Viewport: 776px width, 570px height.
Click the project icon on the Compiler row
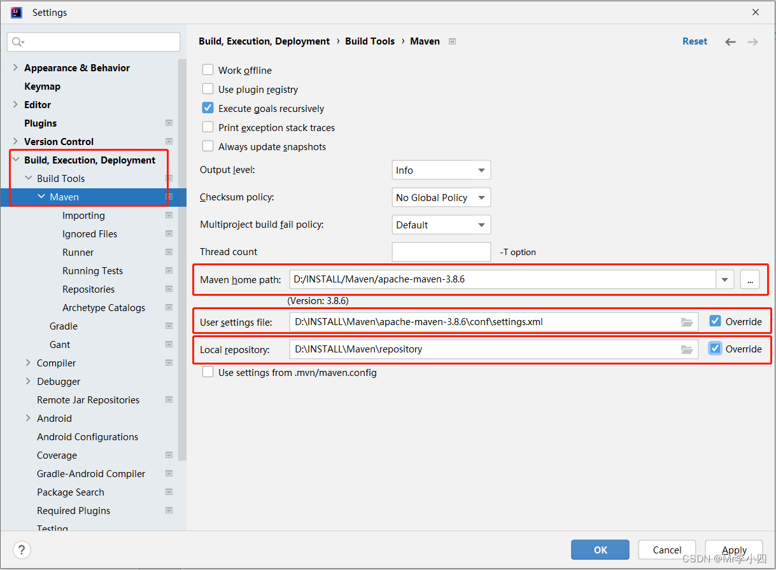pos(169,363)
